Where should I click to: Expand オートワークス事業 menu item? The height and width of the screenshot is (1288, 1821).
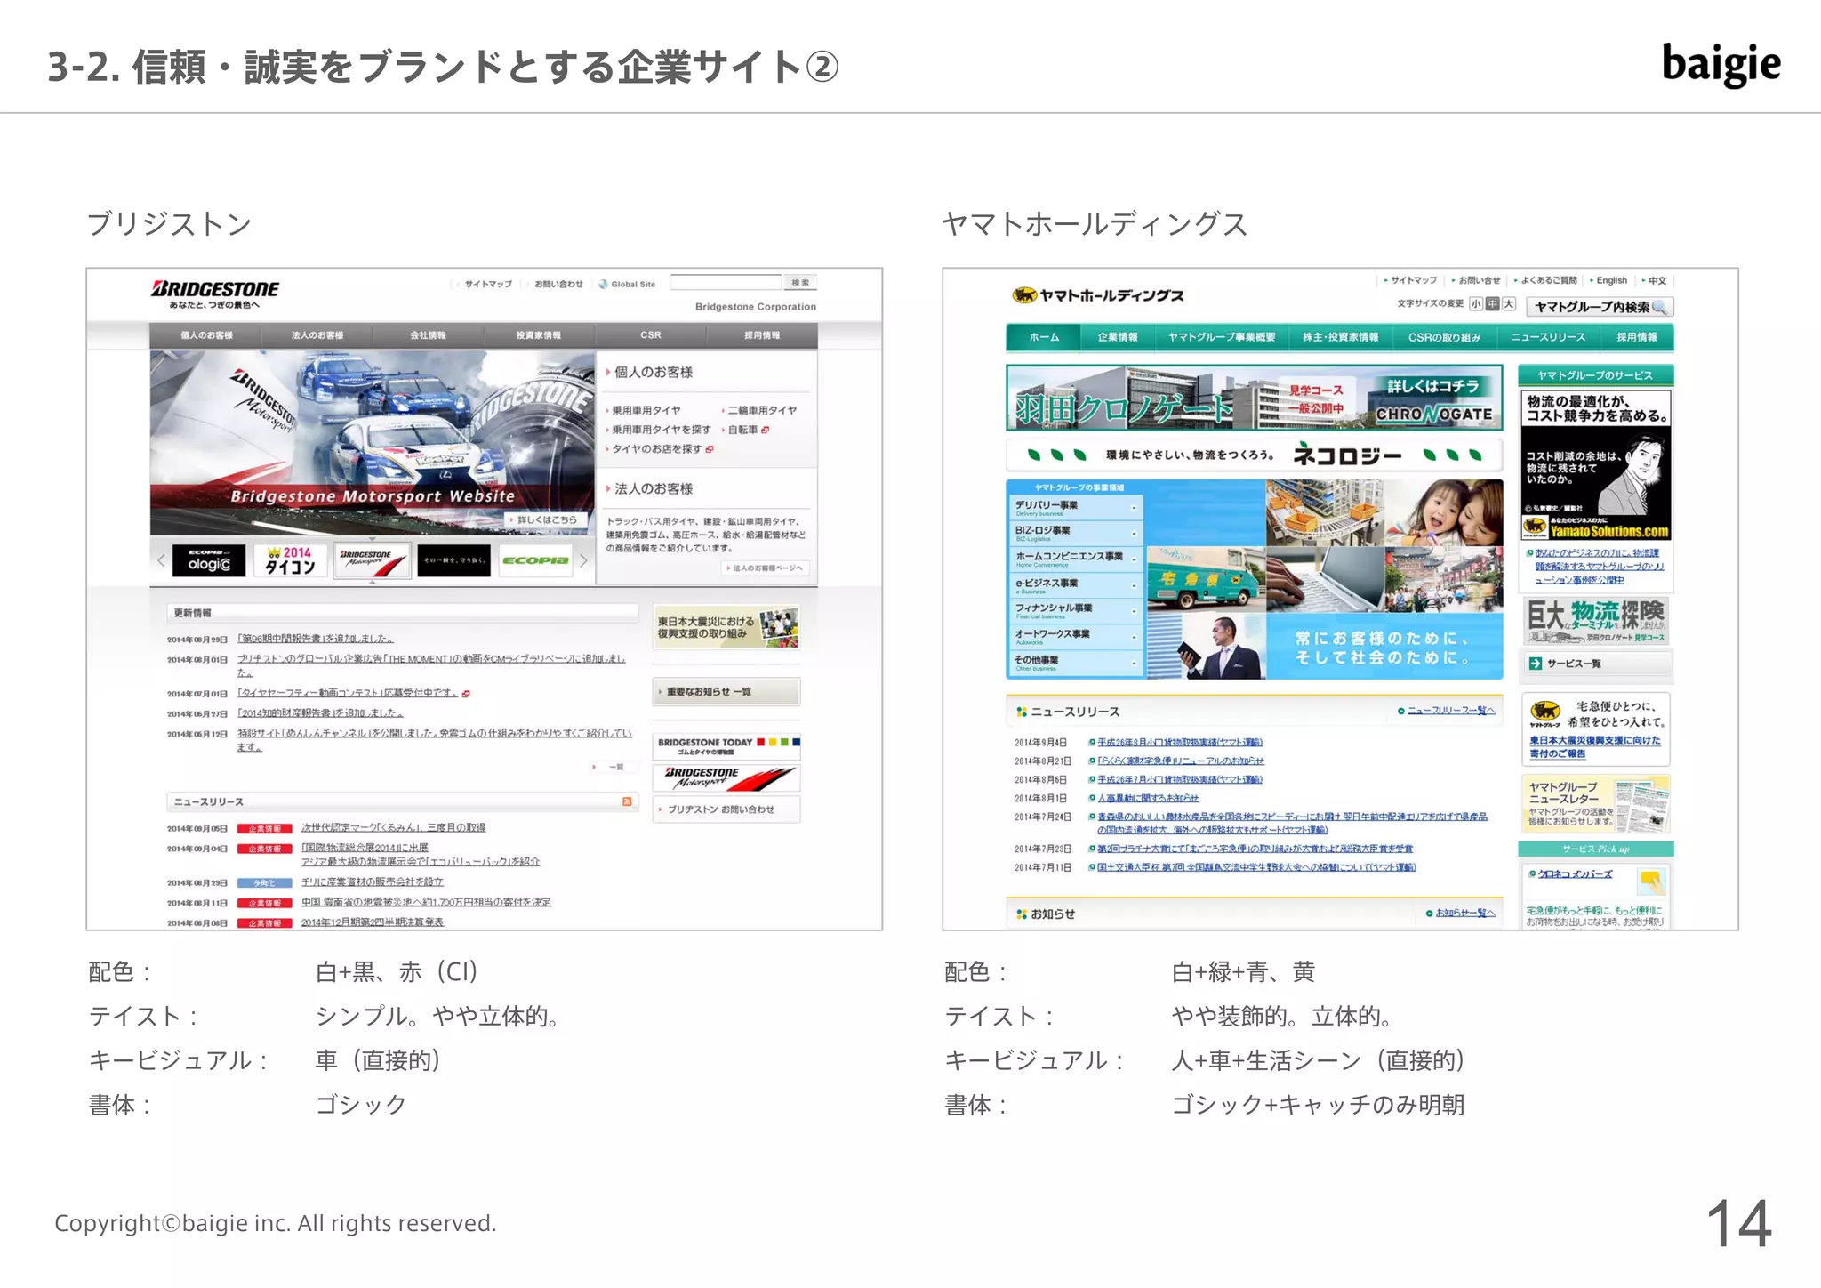click(1075, 637)
